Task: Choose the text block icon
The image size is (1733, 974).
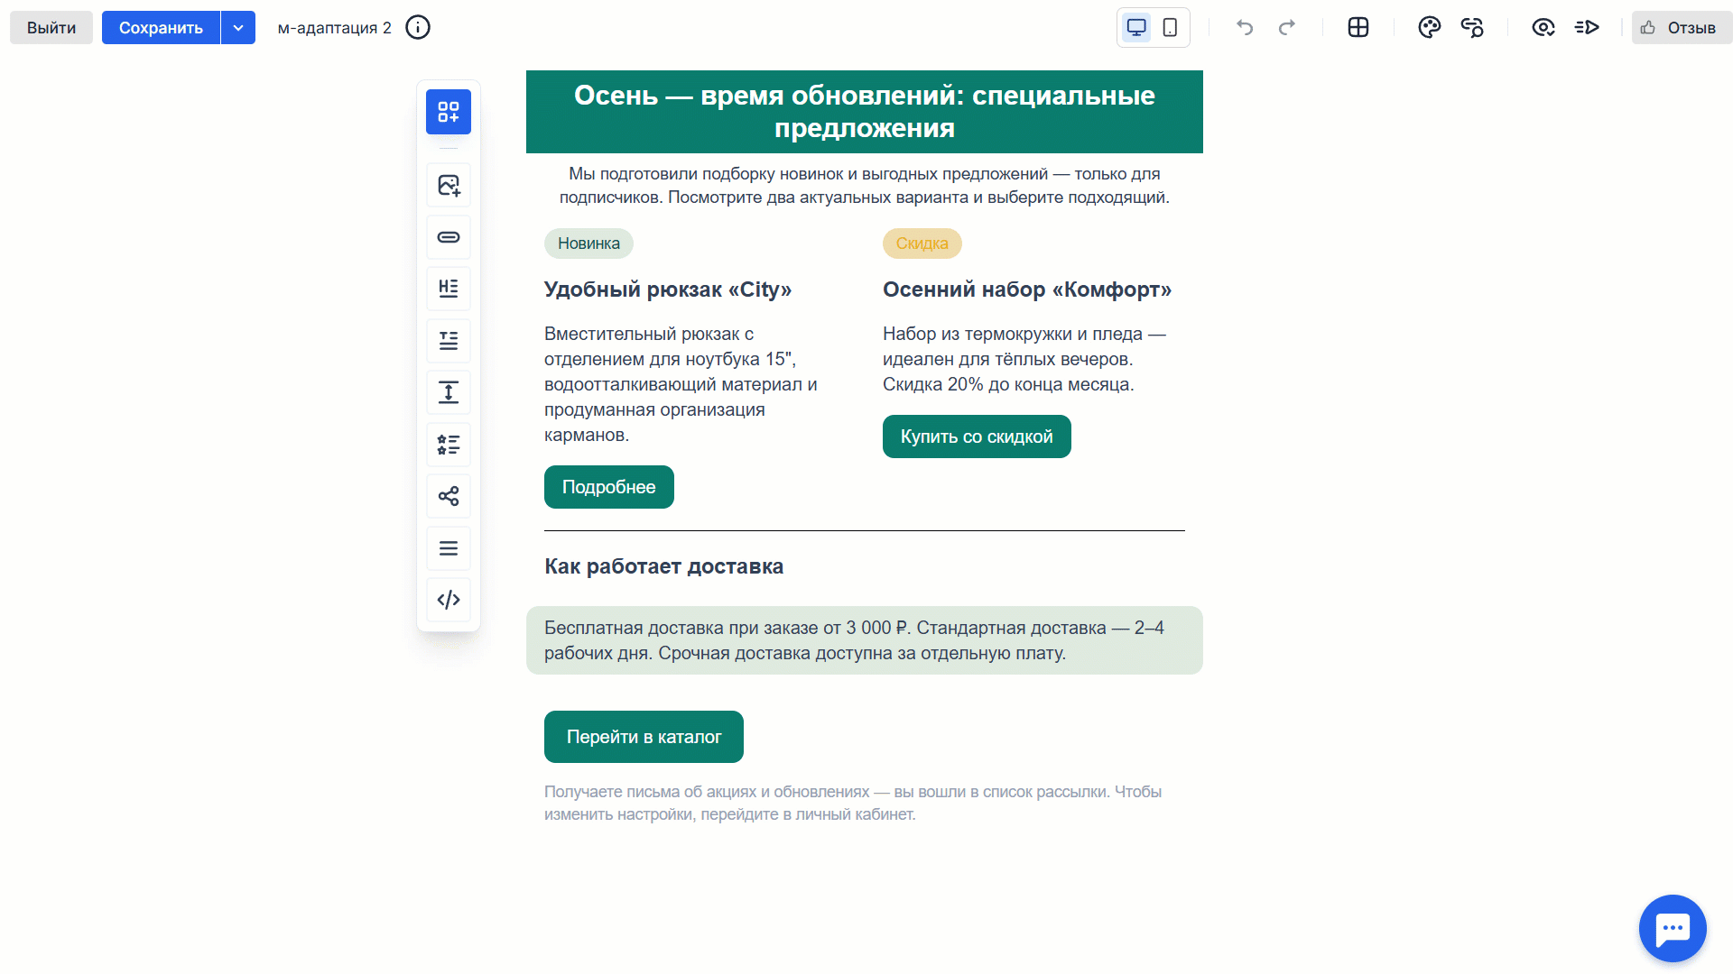Action: coord(449,341)
